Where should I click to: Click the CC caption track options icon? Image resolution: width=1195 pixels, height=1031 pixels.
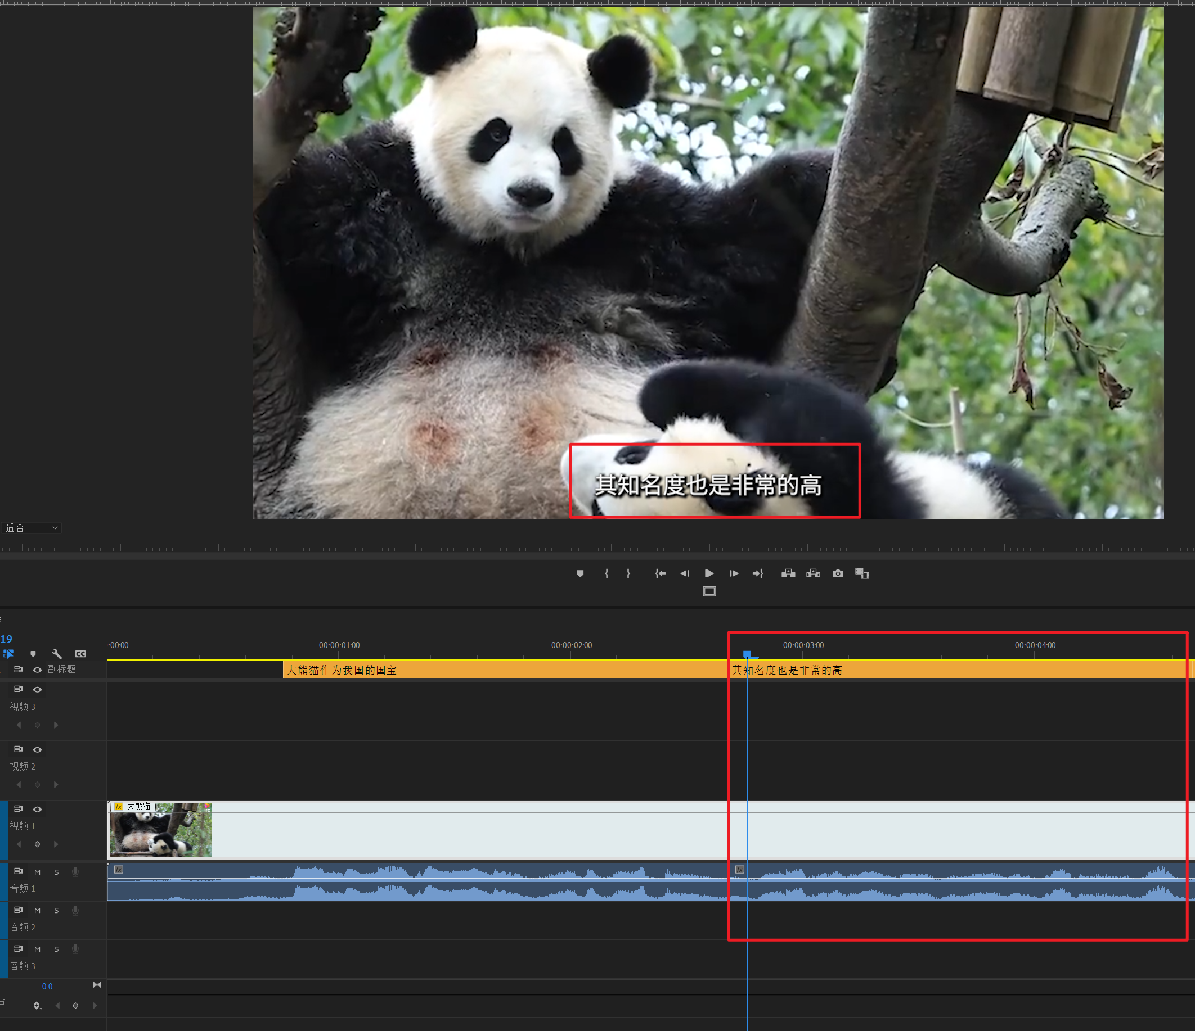click(x=80, y=654)
